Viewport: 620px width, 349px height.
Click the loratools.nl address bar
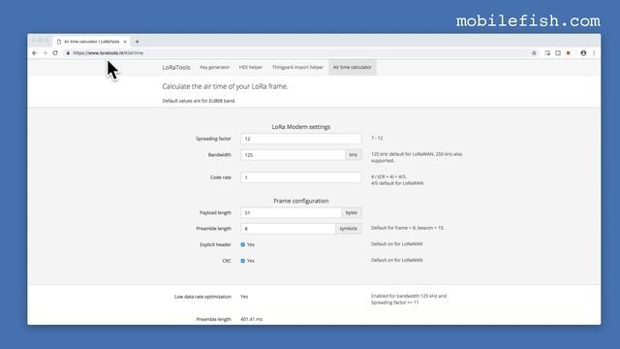[x=296, y=53]
